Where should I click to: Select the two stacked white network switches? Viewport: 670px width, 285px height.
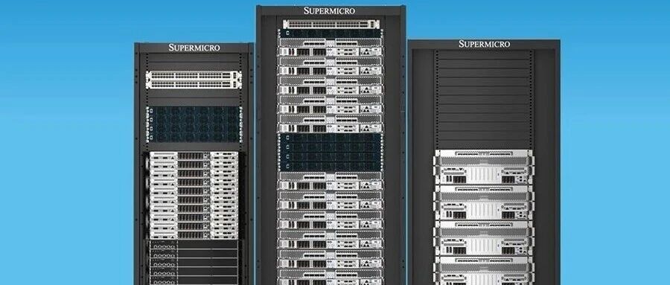(x=194, y=80)
